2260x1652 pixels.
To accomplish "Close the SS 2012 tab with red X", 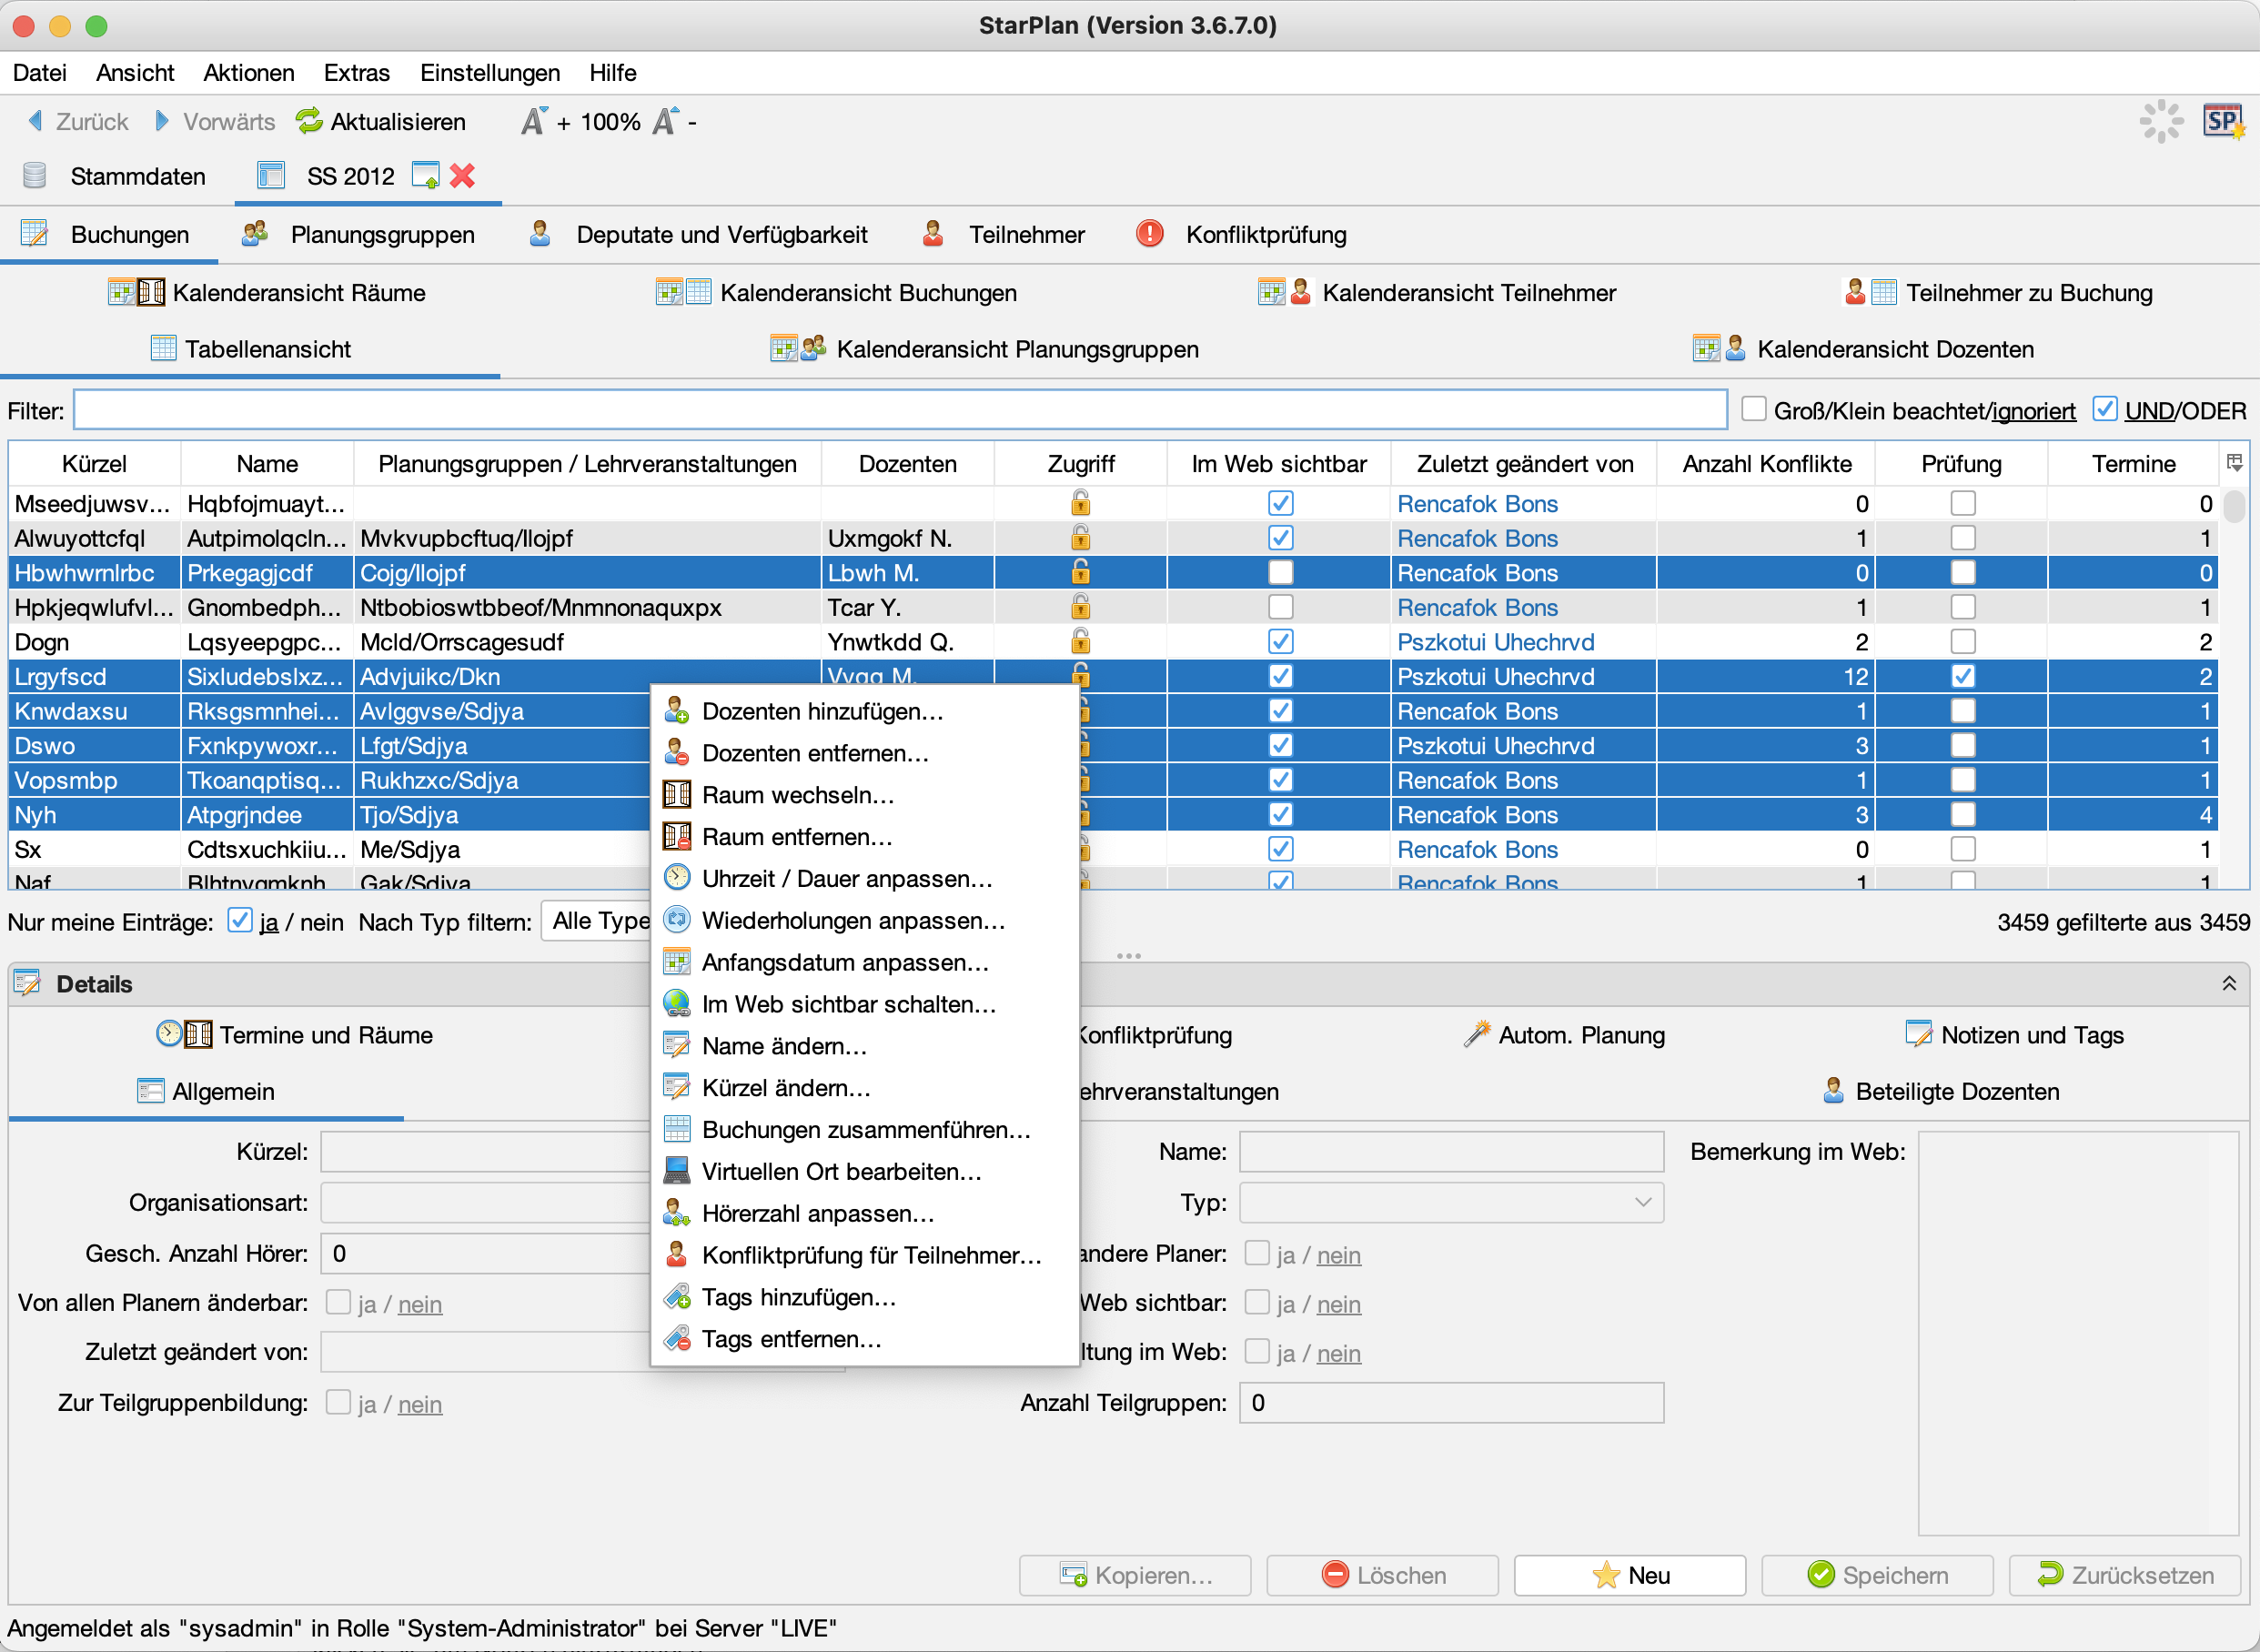I will point(462,176).
